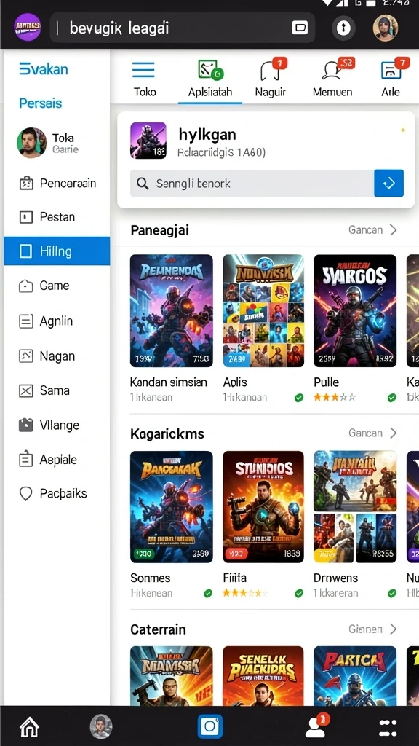Open the Senelak Packidas game cover
This screenshot has width=419, height=746.
point(263,675)
